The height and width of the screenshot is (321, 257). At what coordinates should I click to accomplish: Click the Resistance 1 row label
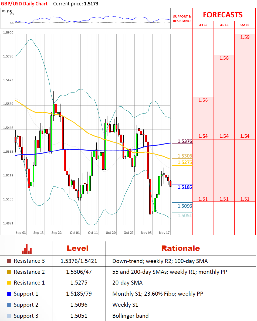[29, 283]
